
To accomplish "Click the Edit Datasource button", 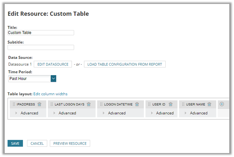I will coord(53,64).
